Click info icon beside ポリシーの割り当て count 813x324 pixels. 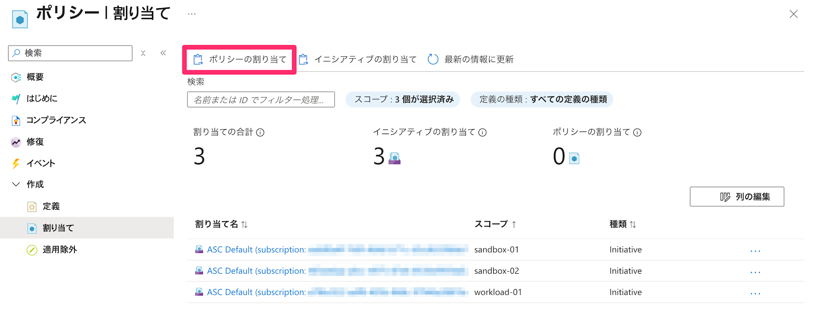(637, 132)
